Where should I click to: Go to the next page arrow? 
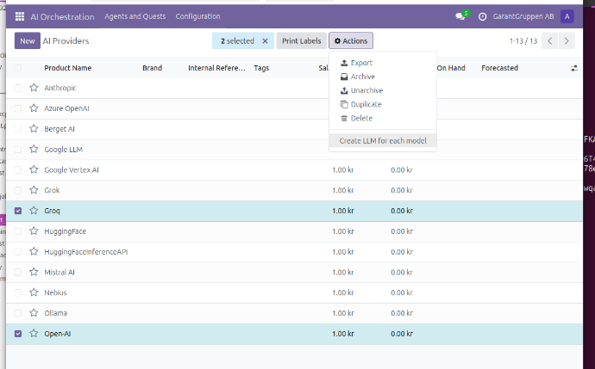click(567, 41)
